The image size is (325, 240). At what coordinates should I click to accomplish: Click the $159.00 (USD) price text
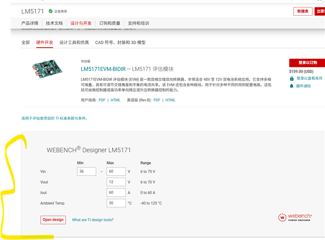(x=301, y=72)
